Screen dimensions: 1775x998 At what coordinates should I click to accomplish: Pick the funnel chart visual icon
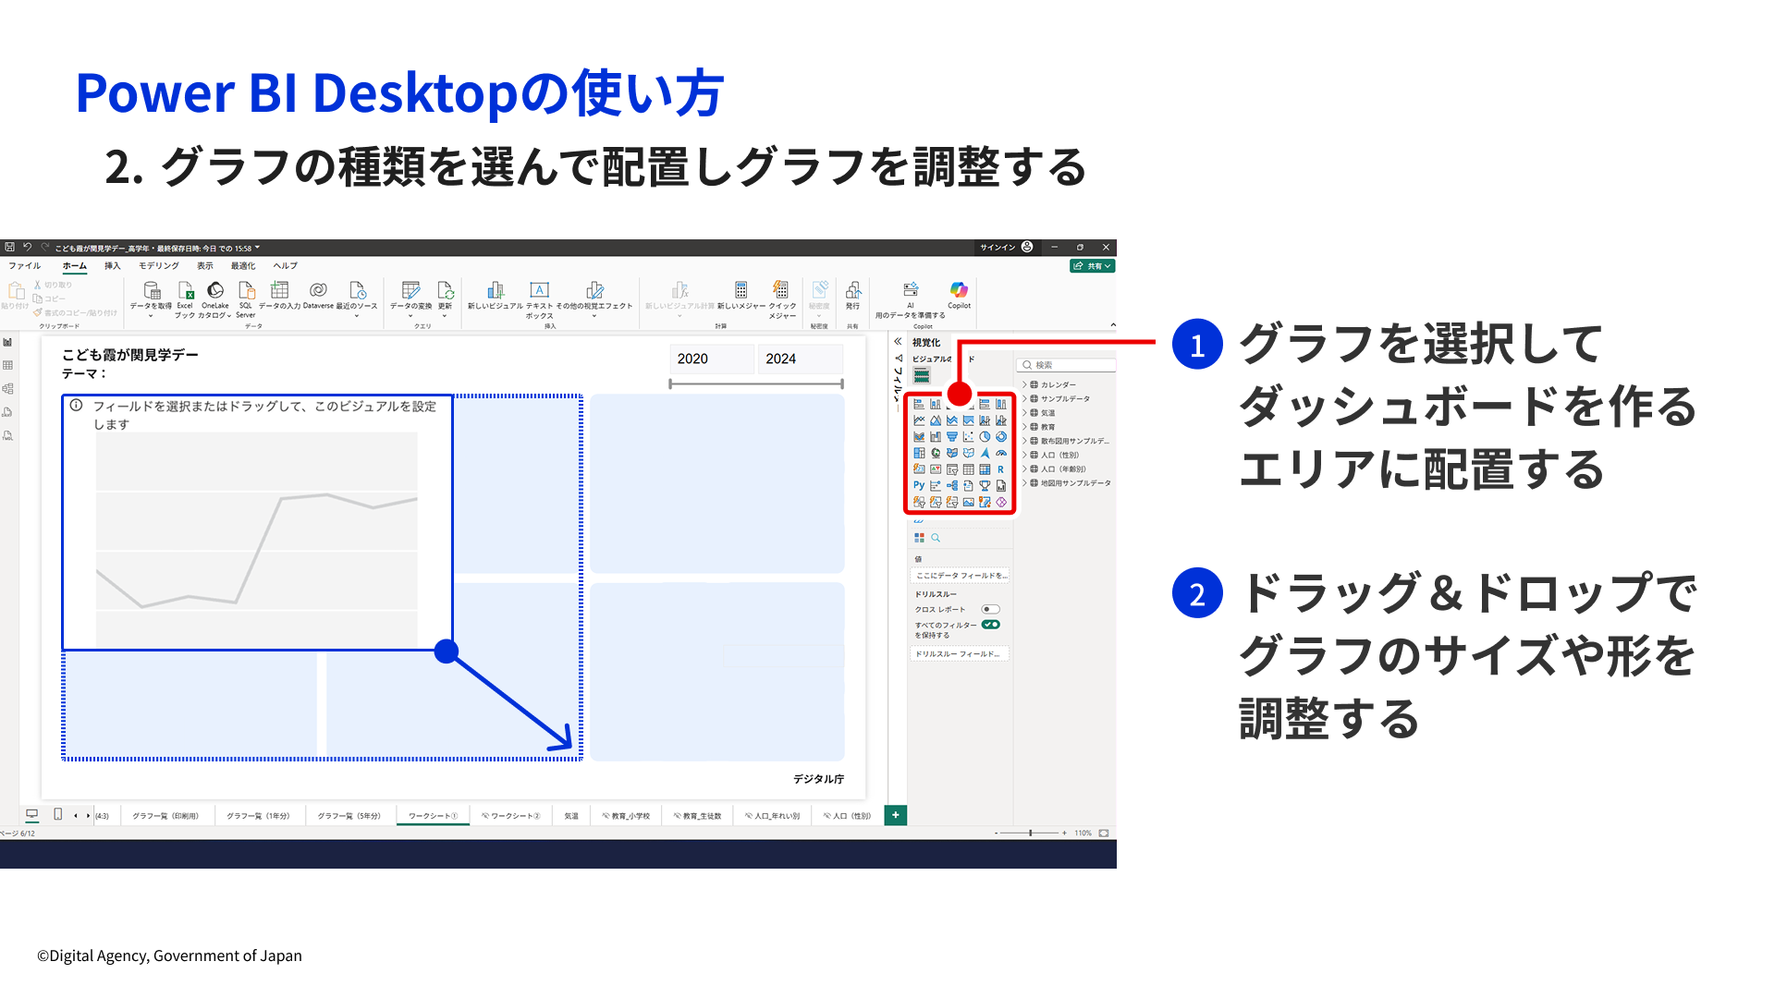[952, 437]
